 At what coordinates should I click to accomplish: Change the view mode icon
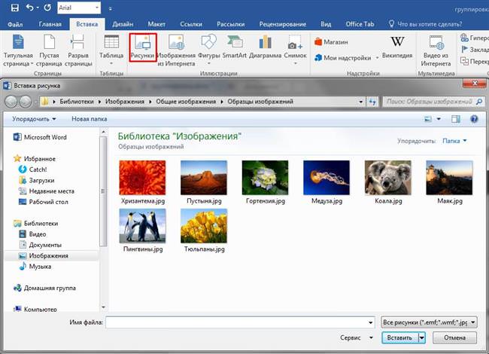(x=428, y=119)
